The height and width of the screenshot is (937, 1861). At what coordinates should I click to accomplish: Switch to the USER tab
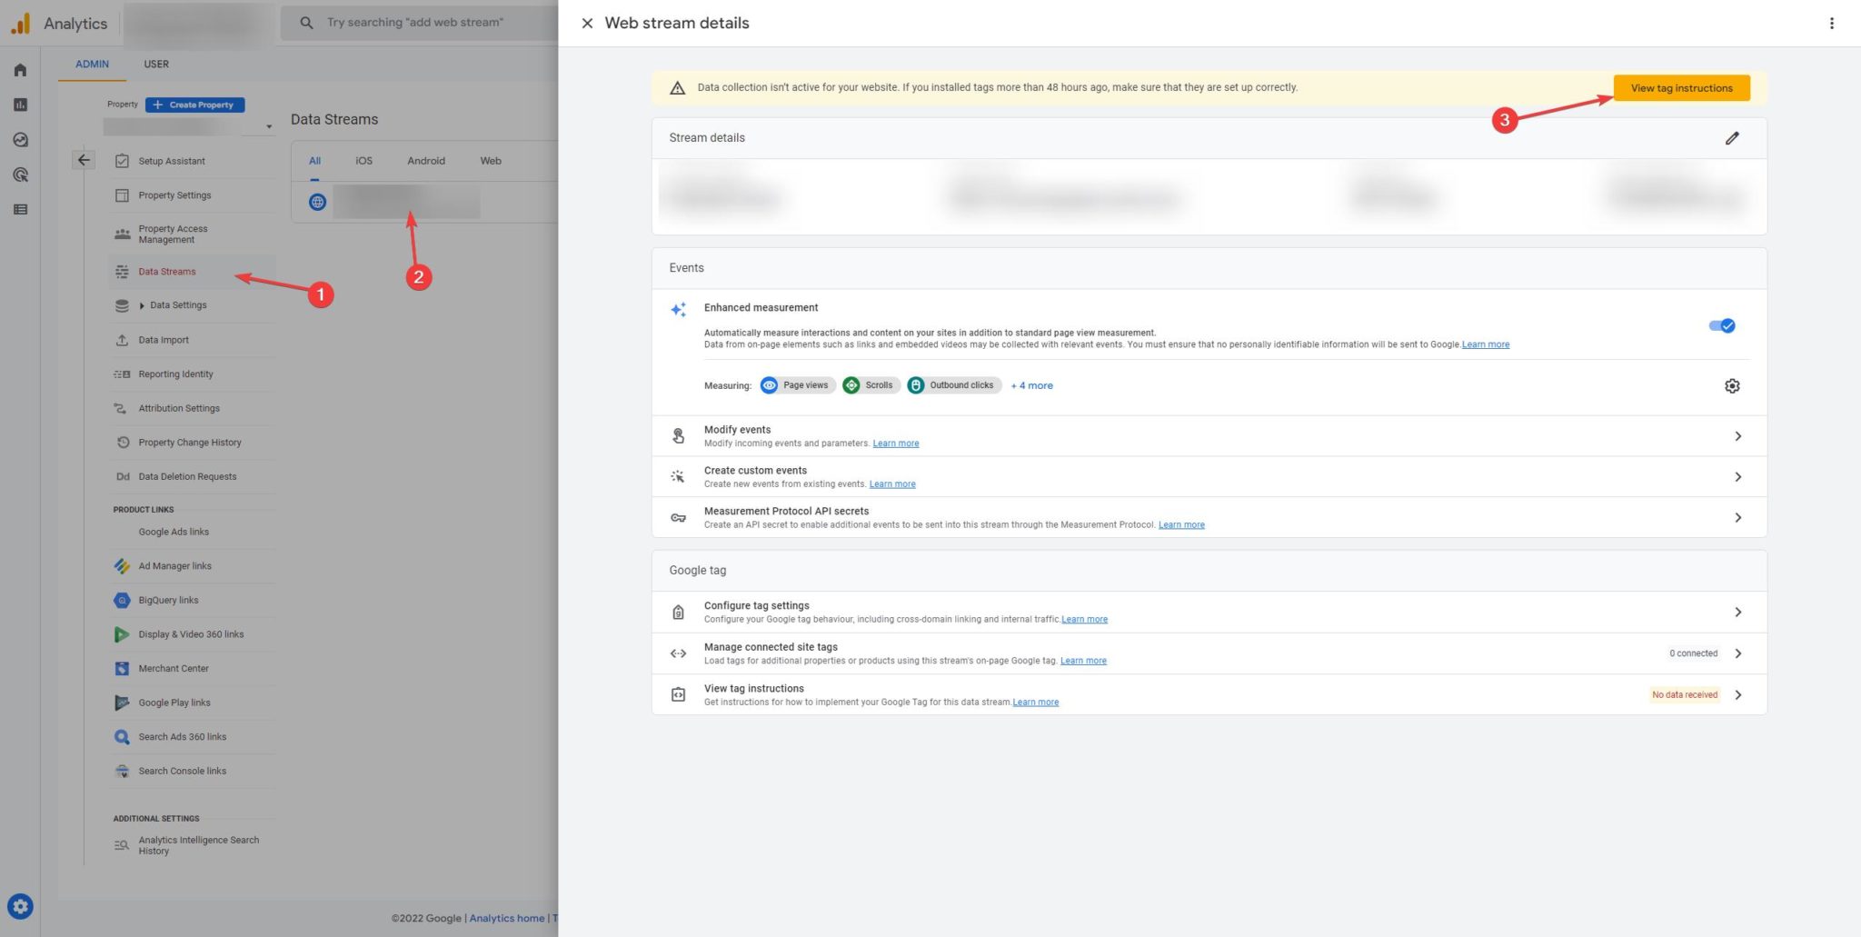[155, 64]
